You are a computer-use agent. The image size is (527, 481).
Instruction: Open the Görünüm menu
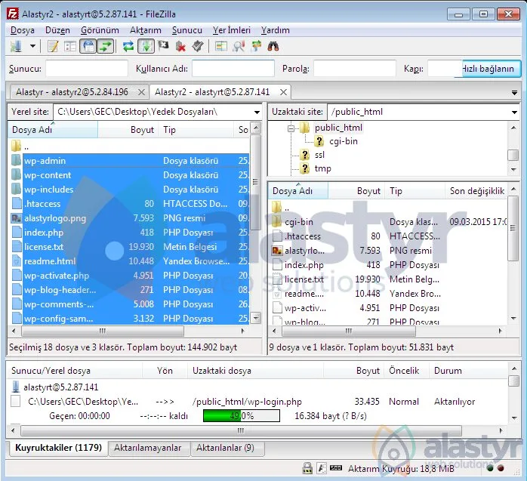100,30
